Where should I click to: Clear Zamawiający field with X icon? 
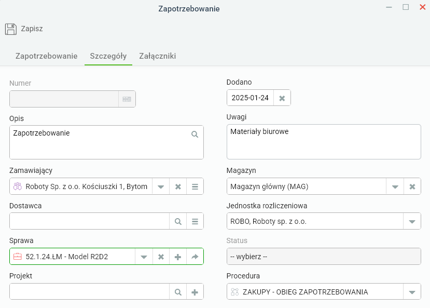[x=178, y=186]
